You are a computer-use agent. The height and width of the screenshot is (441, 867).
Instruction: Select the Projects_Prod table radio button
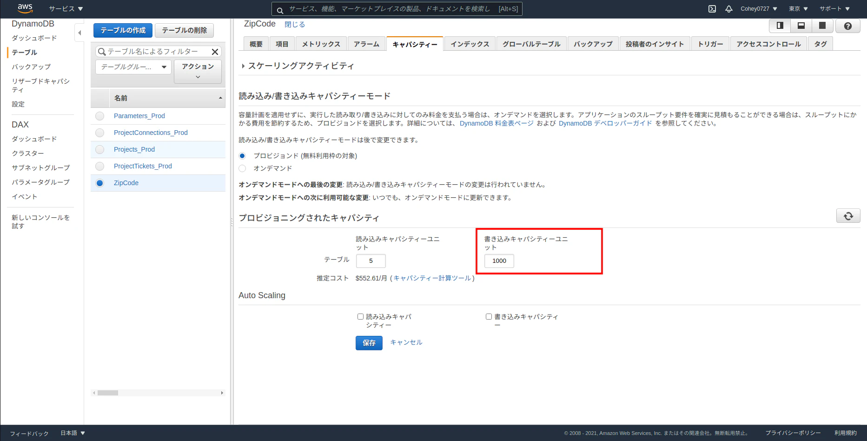click(x=99, y=149)
